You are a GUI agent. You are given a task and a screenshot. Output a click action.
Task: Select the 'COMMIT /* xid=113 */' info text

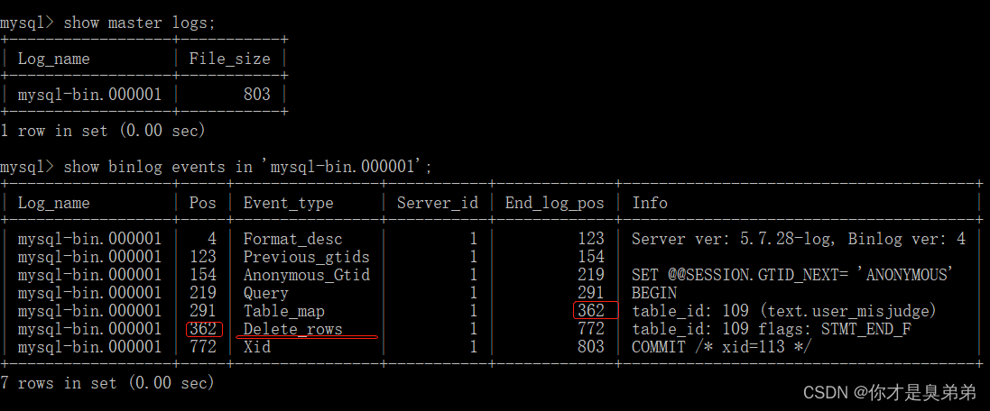722,347
